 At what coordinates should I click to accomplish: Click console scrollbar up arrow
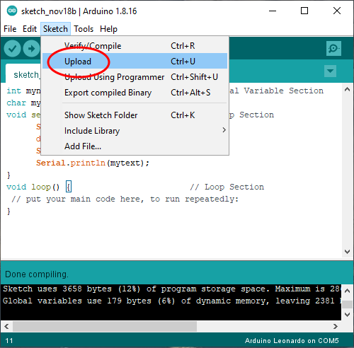(347, 291)
